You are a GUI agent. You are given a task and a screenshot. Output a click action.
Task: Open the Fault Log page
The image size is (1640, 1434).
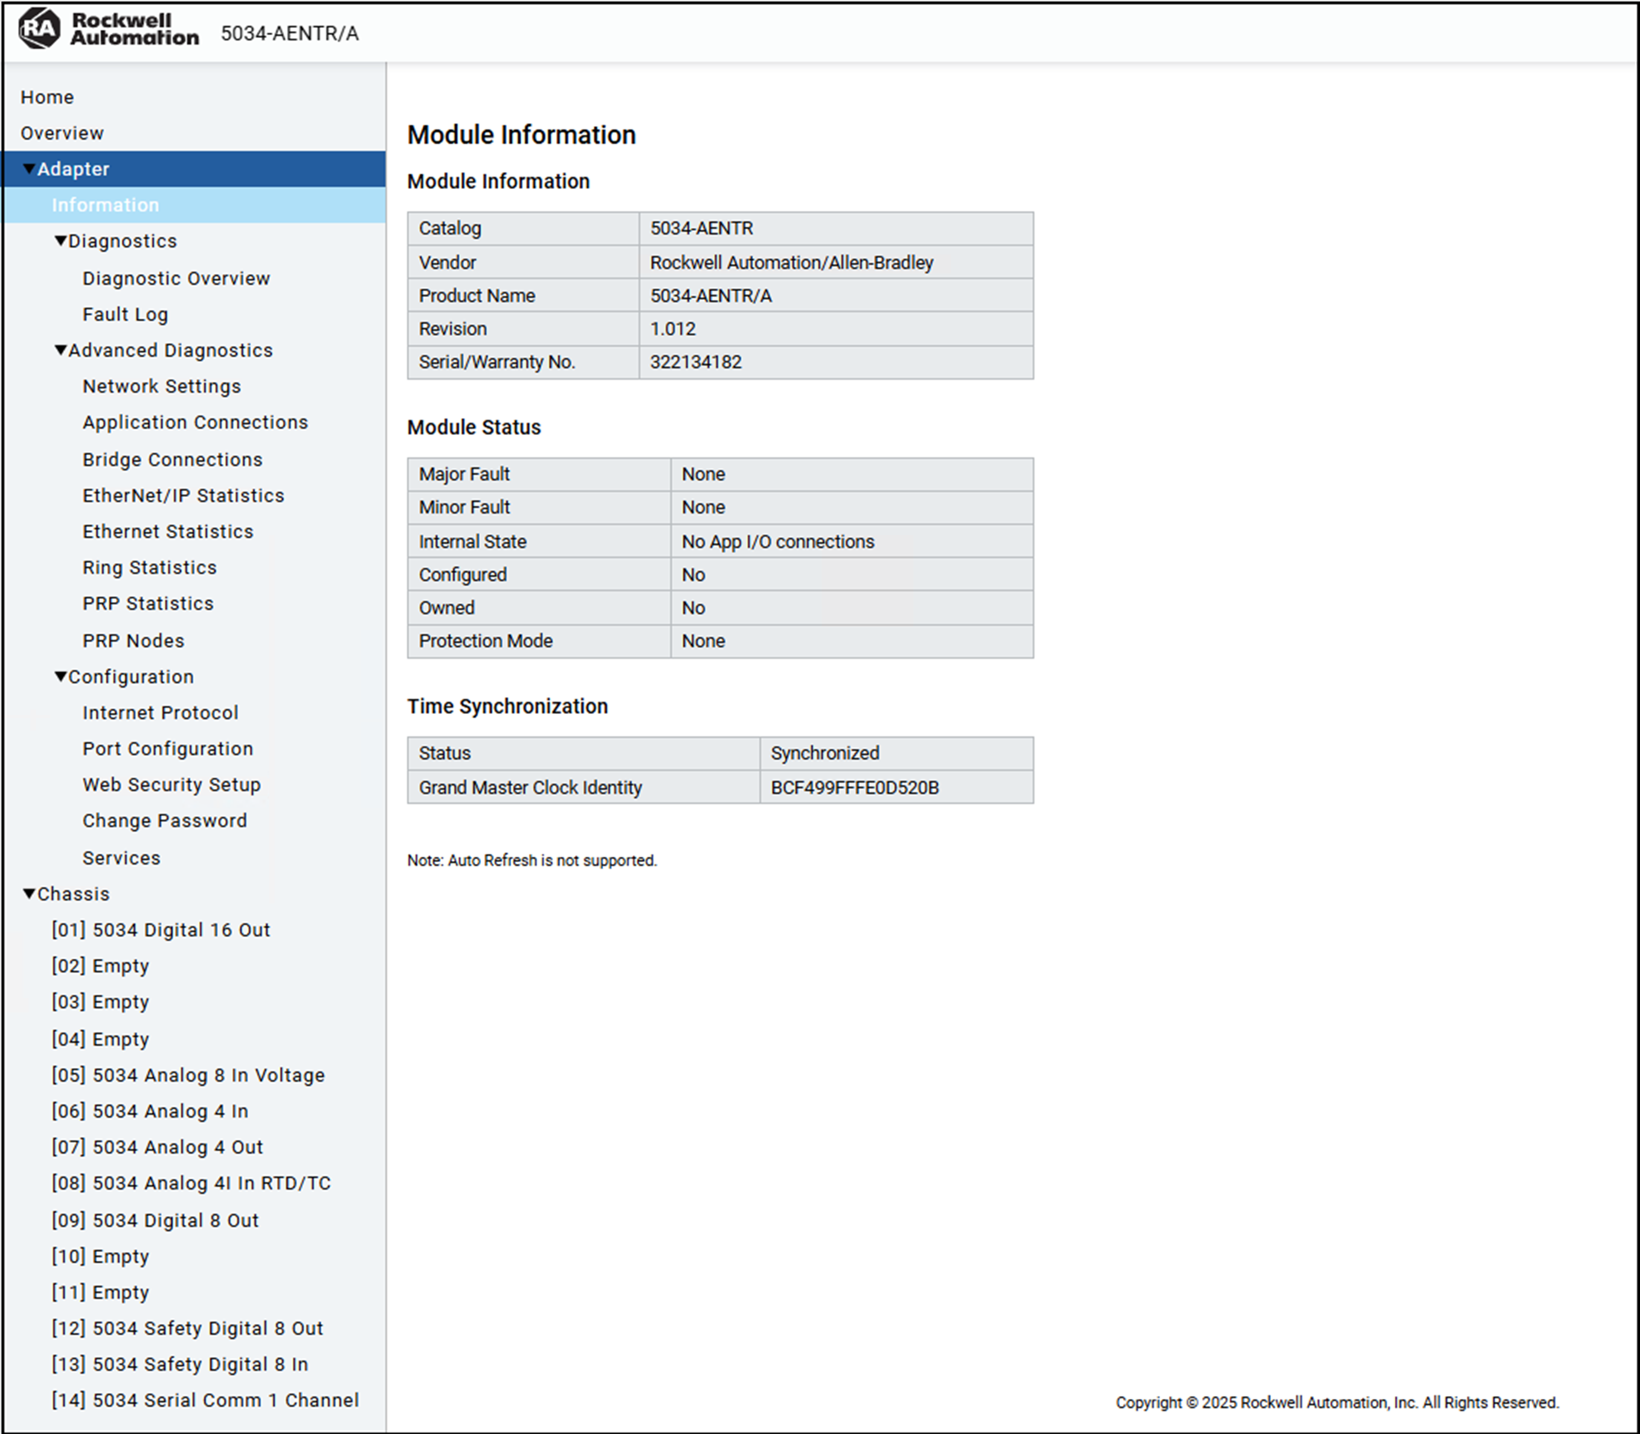(126, 315)
